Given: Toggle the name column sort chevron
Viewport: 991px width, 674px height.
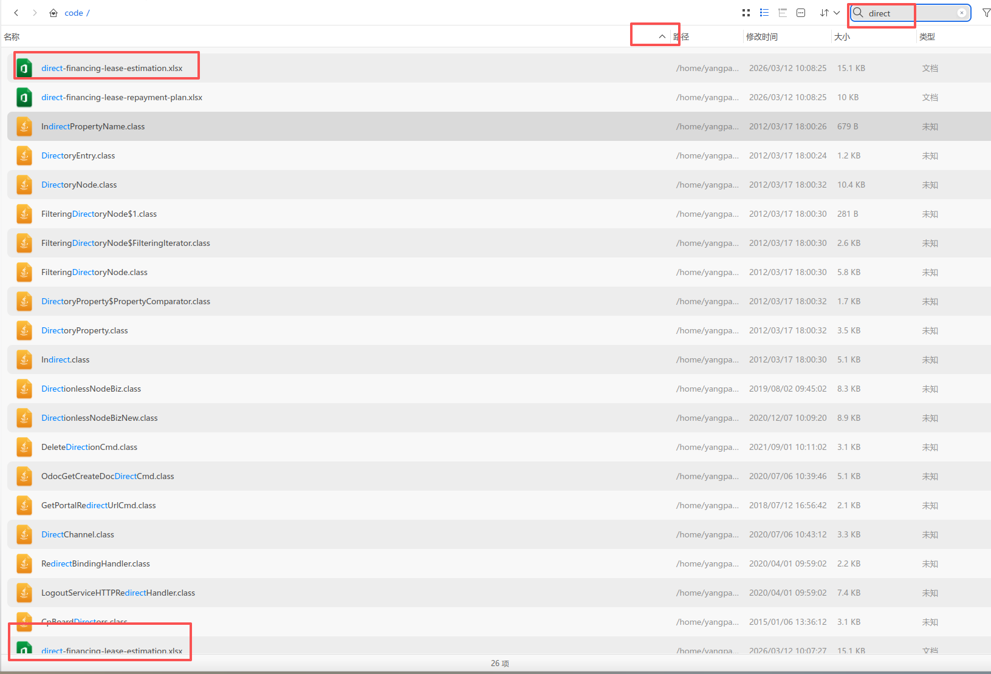Looking at the screenshot, I should point(662,37).
